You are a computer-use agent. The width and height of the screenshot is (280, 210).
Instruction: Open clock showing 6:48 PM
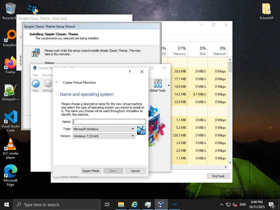pos(257,205)
